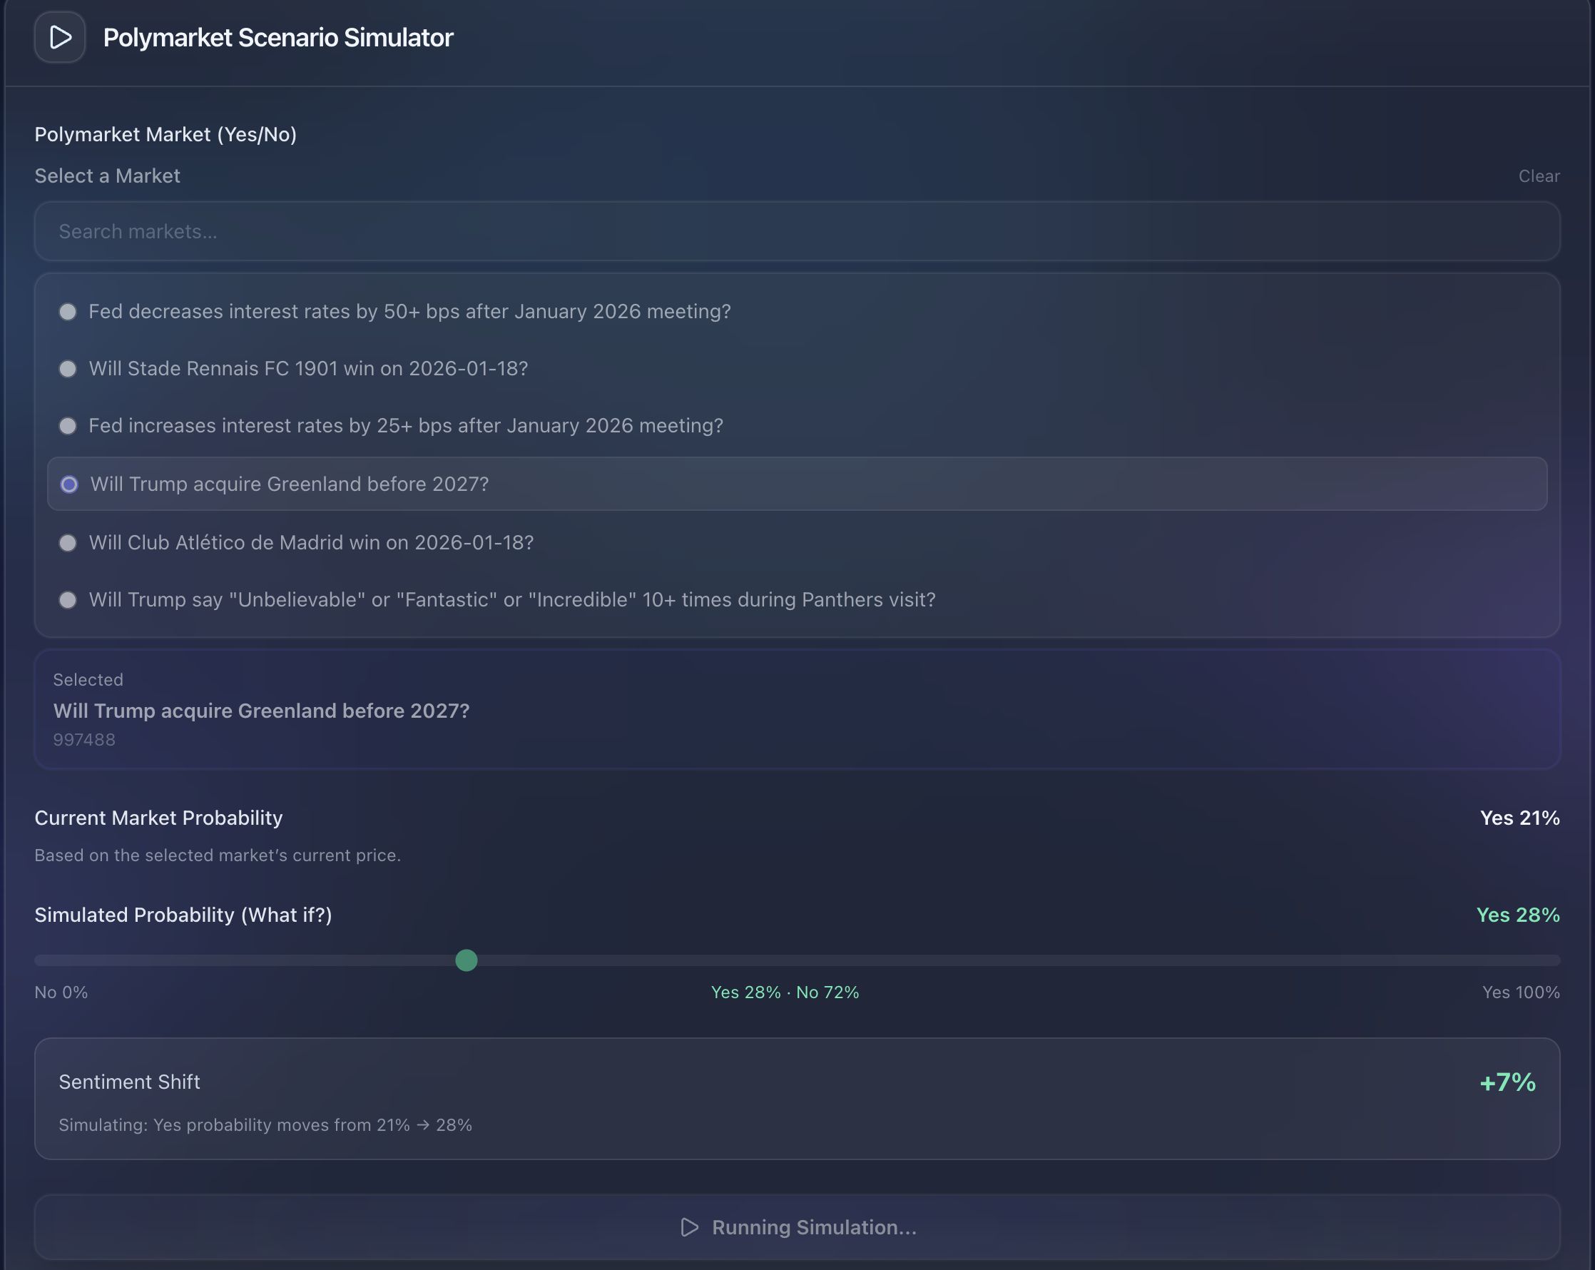This screenshot has height=1270, width=1595.
Task: Click the market ID 997488 text
Action: coord(84,739)
